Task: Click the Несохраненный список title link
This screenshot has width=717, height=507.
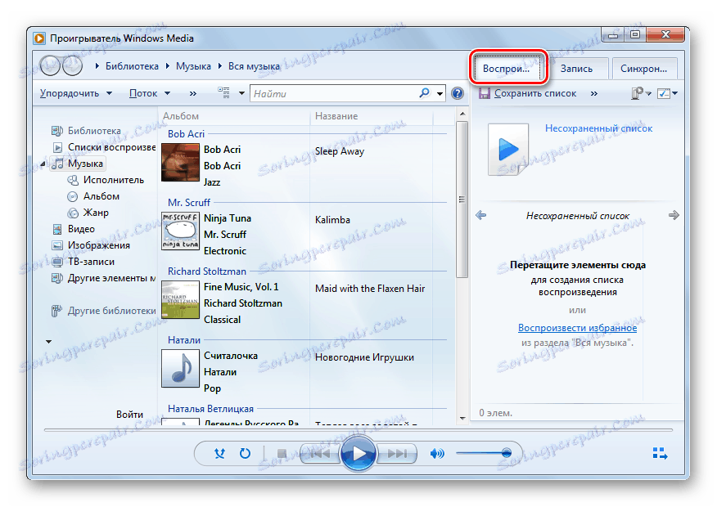Action: [598, 128]
